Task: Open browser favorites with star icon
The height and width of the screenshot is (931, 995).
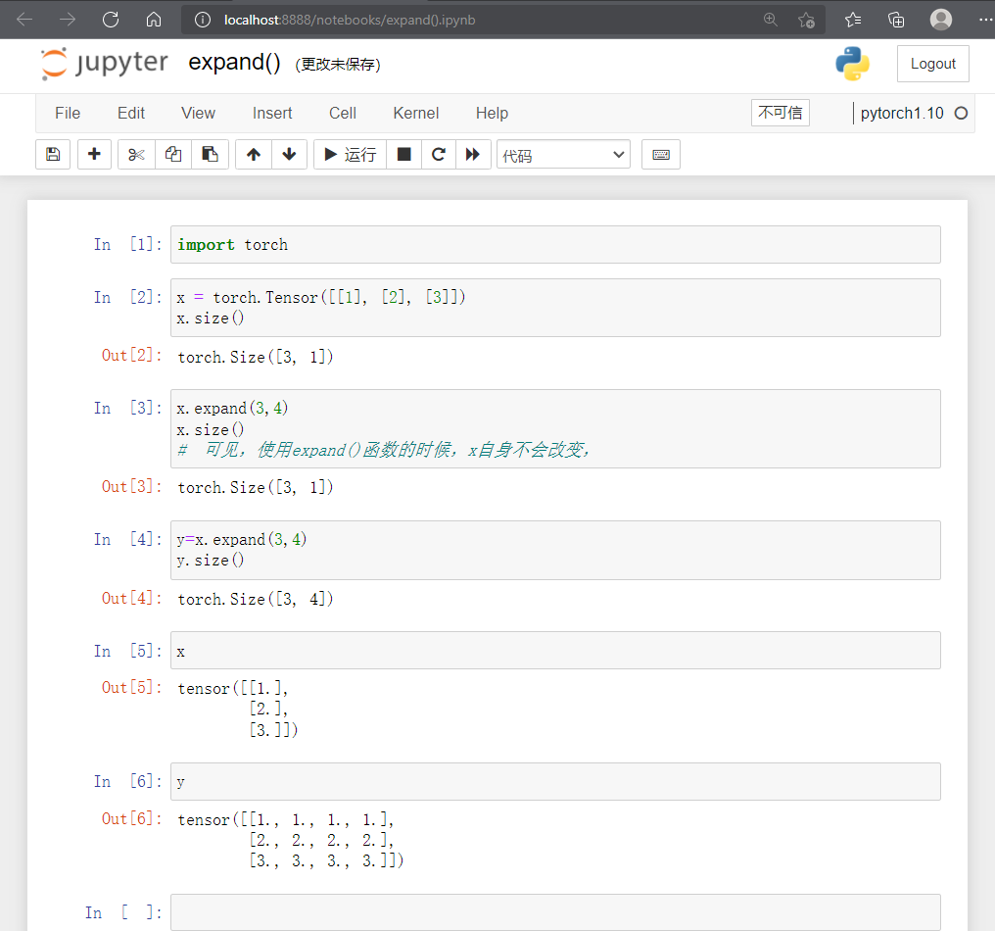Action: (x=852, y=19)
